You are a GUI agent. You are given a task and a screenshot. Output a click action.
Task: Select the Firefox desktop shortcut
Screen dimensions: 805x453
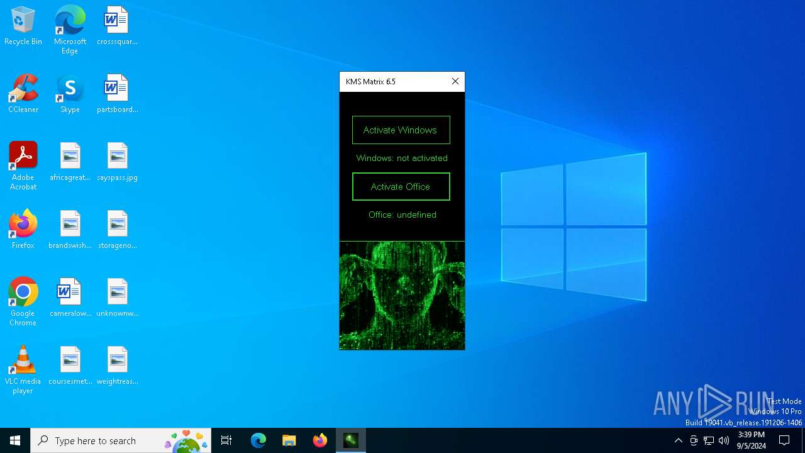23,230
